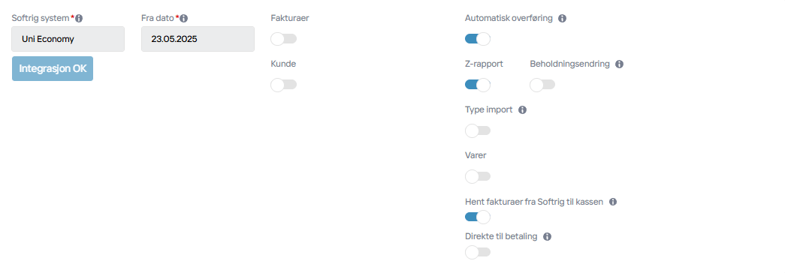
Task: Disable Automatisk overføring switch
Action: point(478,39)
